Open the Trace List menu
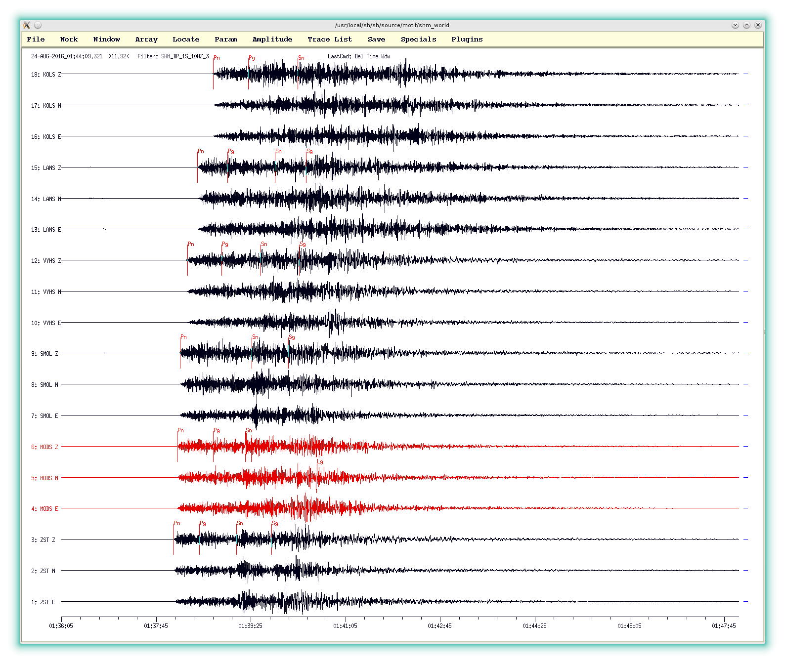Screen dimensions: 785x664 pos(330,40)
